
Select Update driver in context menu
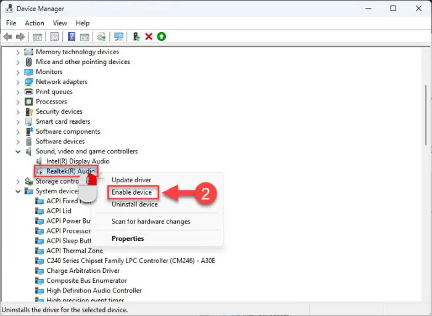[131, 180]
